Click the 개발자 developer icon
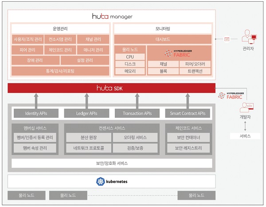This screenshot has height=207, width=266. tap(246, 107)
